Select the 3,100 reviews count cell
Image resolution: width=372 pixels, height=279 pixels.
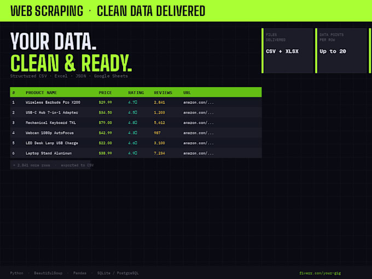coord(159,143)
